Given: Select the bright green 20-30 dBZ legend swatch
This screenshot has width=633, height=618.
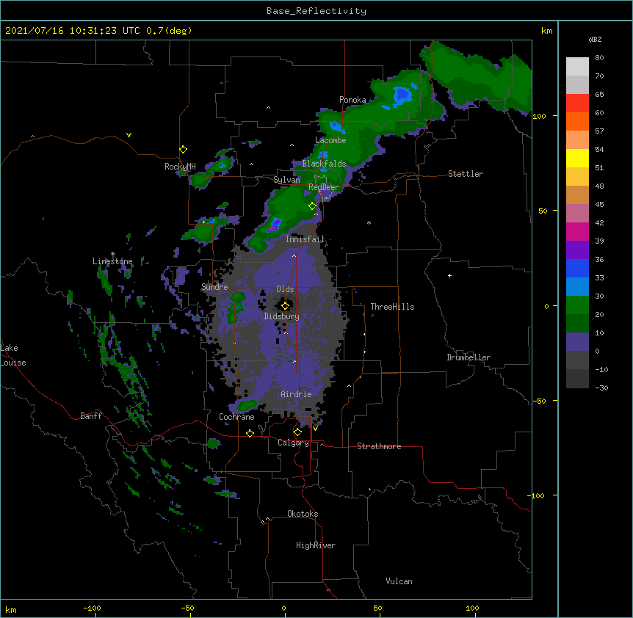Looking at the screenshot, I should click(577, 305).
